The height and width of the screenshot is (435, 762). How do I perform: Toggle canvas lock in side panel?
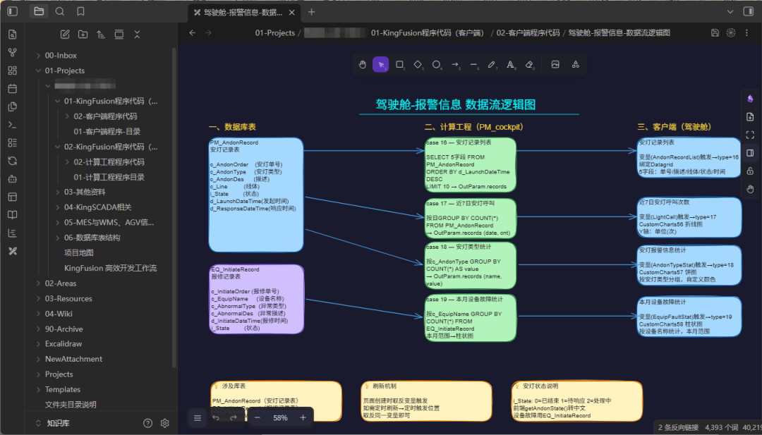point(750,171)
